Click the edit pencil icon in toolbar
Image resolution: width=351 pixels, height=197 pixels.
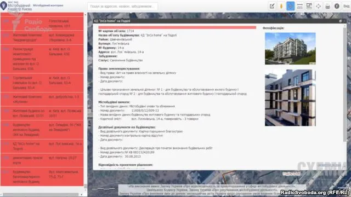pyautogui.click(x=272, y=6)
